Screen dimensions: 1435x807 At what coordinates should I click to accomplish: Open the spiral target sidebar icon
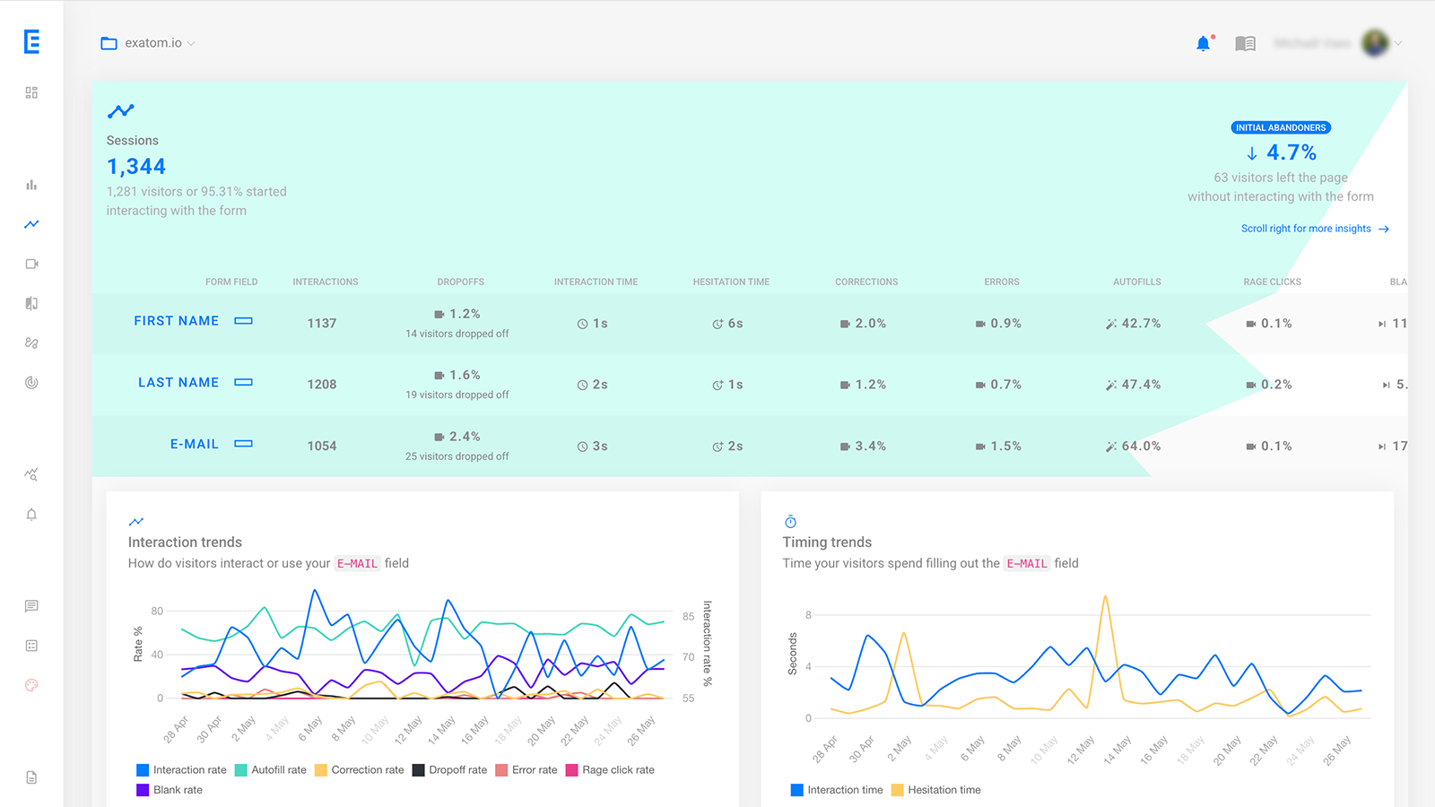coord(31,382)
